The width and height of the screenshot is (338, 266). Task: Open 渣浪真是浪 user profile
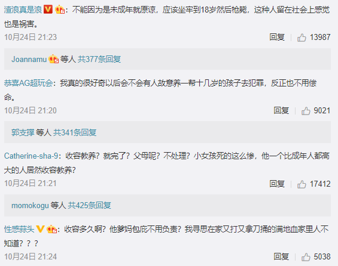tap(23, 10)
